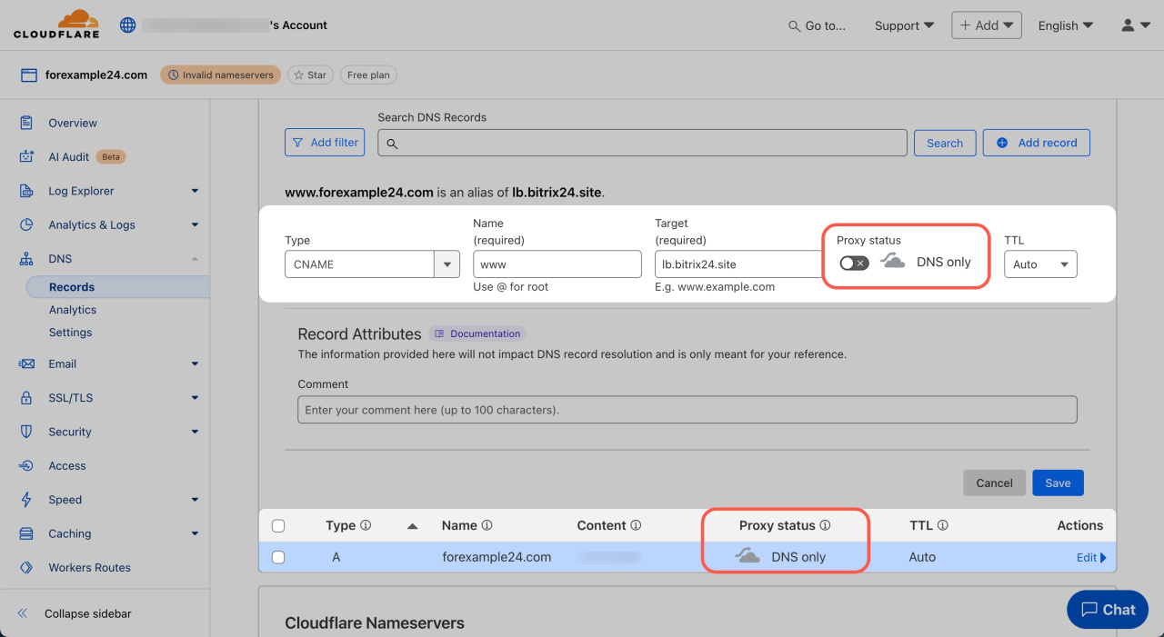Viewport: 1164px width, 637px height.
Task: Click the Search button
Action: [x=945, y=143]
